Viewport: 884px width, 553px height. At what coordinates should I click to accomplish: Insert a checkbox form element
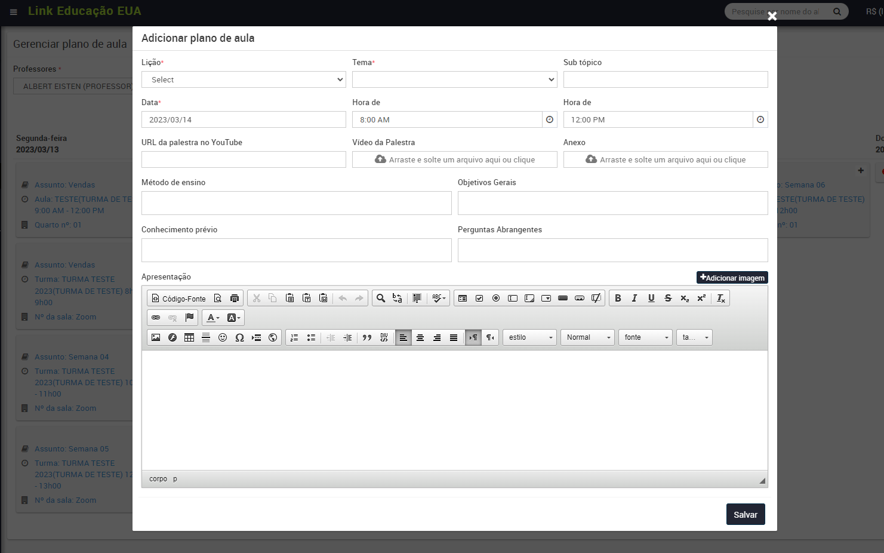pos(479,298)
